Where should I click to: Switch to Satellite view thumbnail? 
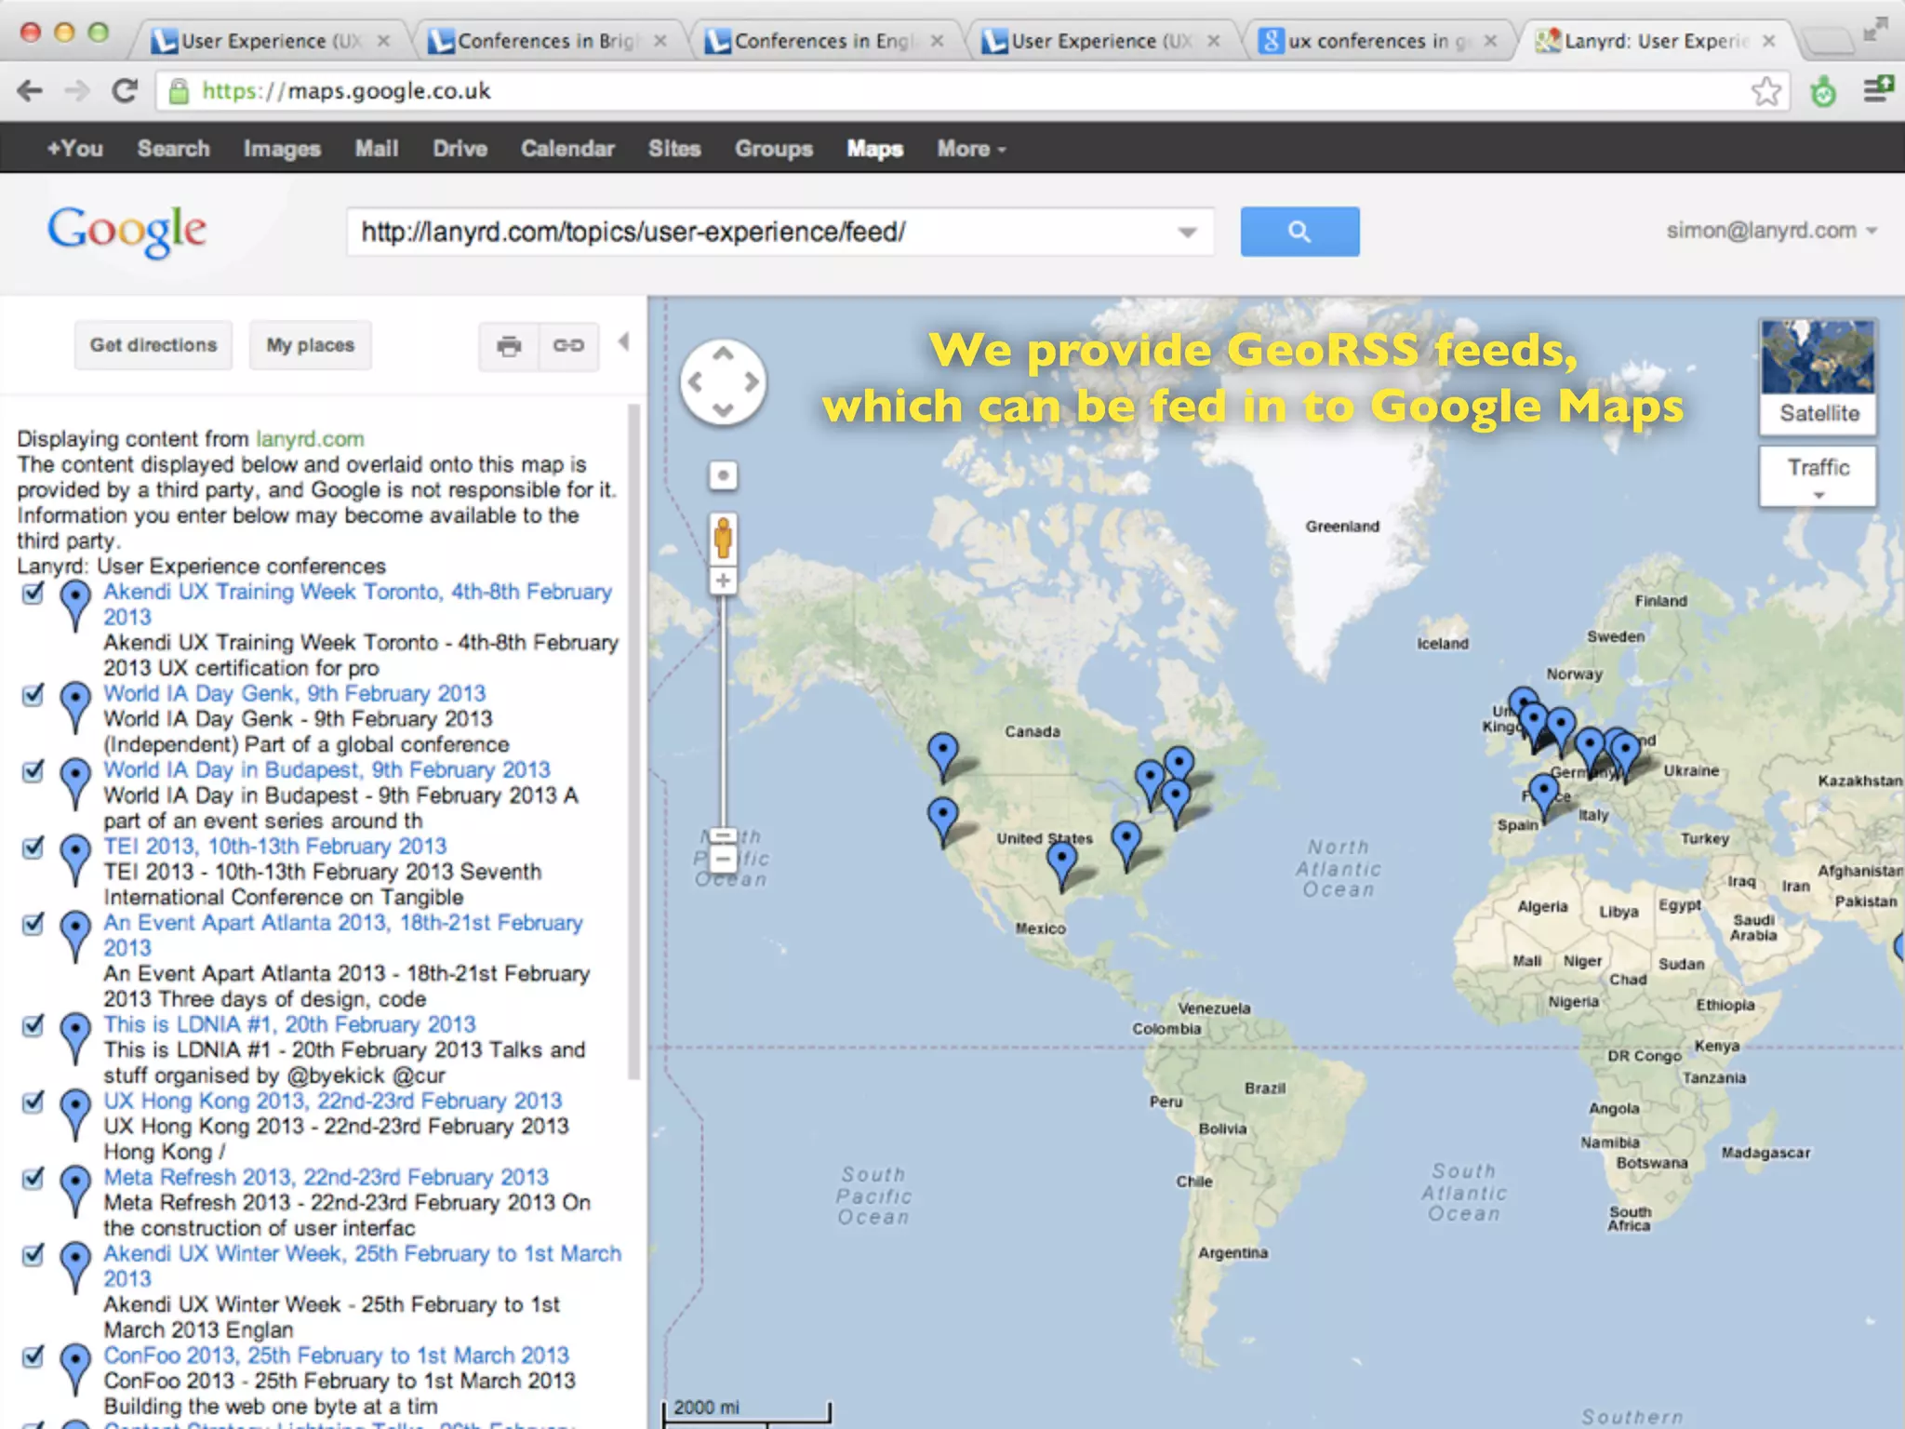point(1818,377)
